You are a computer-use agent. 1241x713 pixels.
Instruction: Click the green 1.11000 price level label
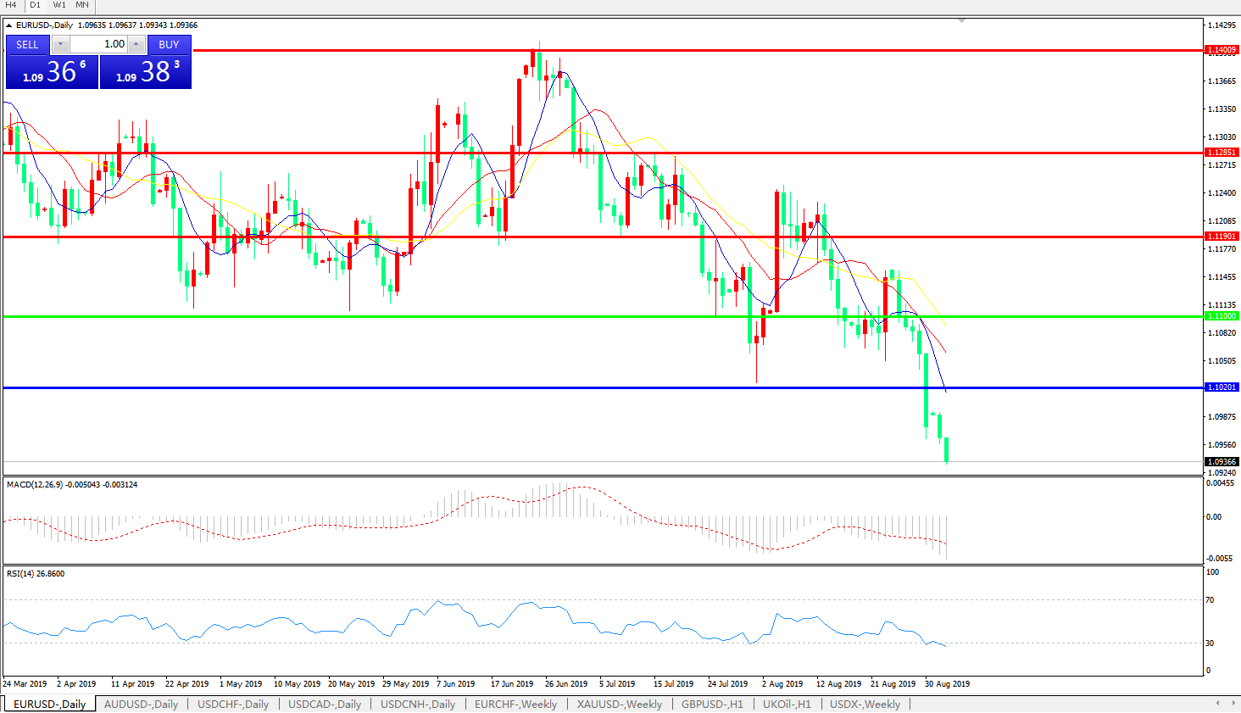[1222, 316]
